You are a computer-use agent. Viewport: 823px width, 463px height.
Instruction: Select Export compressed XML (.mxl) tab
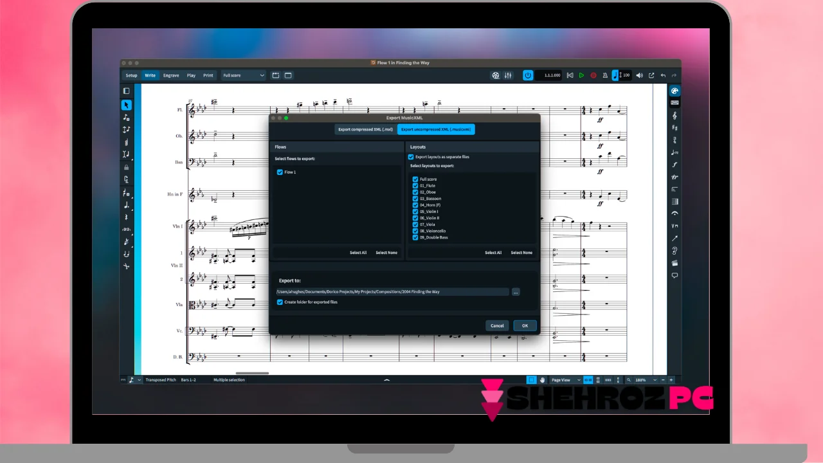[365, 129]
